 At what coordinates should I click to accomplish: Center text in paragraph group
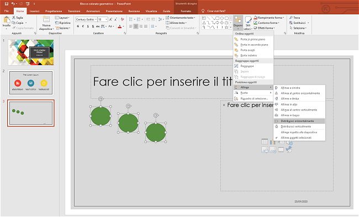[136, 27]
